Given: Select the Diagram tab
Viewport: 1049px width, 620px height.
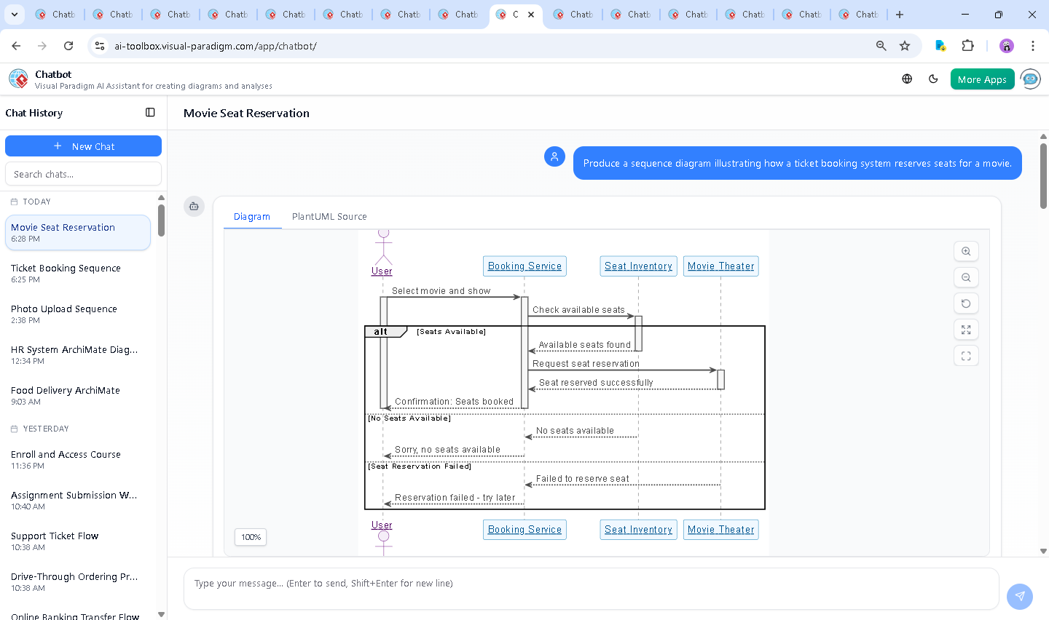Looking at the screenshot, I should coord(252,216).
